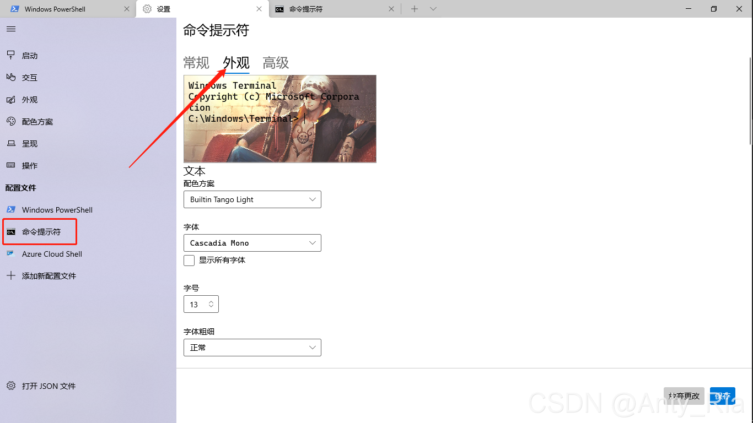Open the hamburger navigation menu
This screenshot has width=753, height=423.
tap(11, 29)
